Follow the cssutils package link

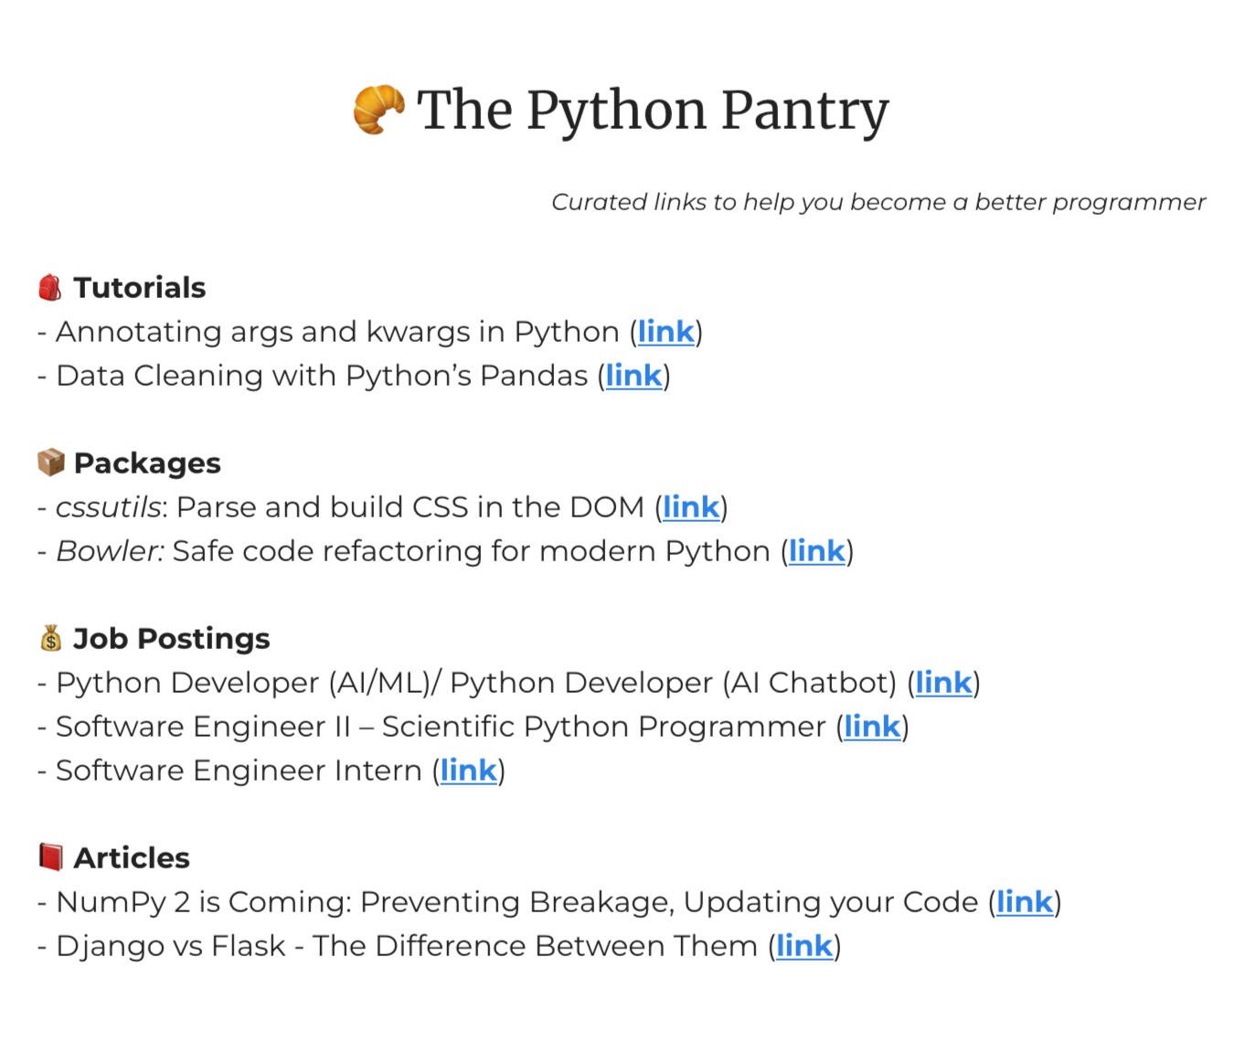point(691,507)
